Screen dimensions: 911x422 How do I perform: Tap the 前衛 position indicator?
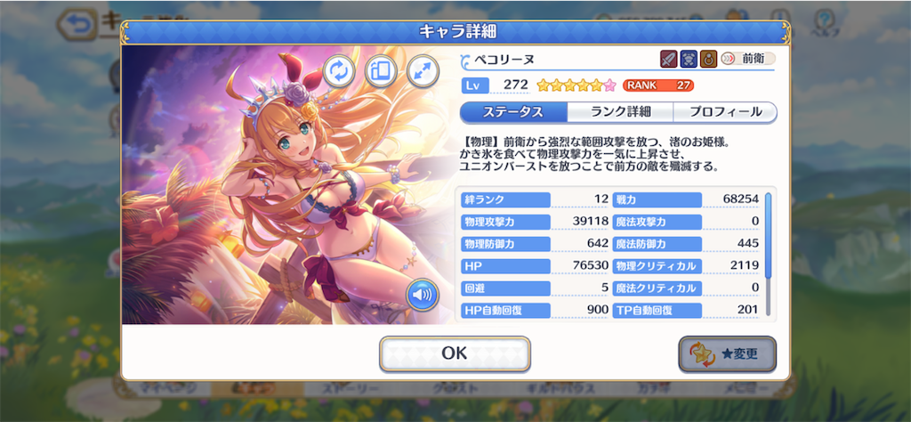(747, 59)
